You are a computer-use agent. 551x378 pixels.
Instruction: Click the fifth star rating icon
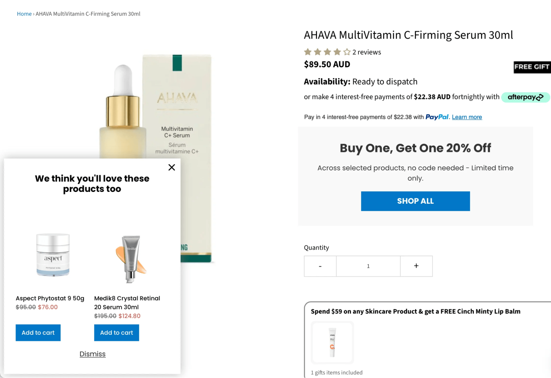coord(346,52)
